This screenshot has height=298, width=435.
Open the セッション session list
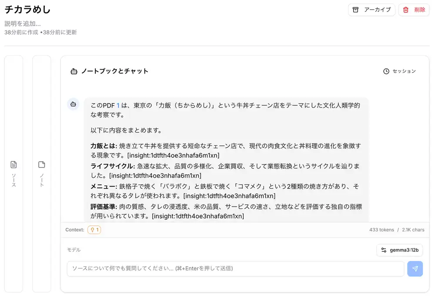(400, 71)
